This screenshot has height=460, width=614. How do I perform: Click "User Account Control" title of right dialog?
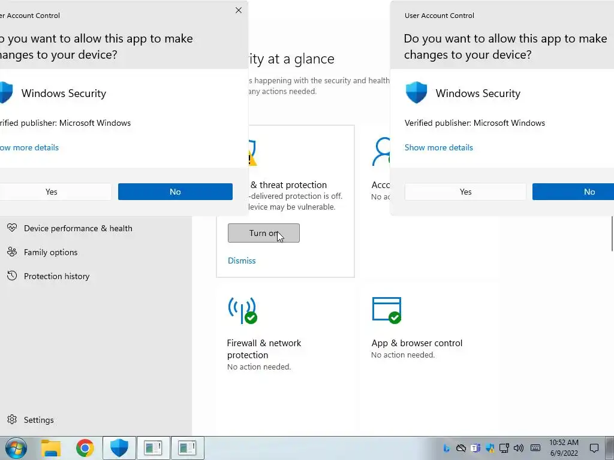coord(440,16)
